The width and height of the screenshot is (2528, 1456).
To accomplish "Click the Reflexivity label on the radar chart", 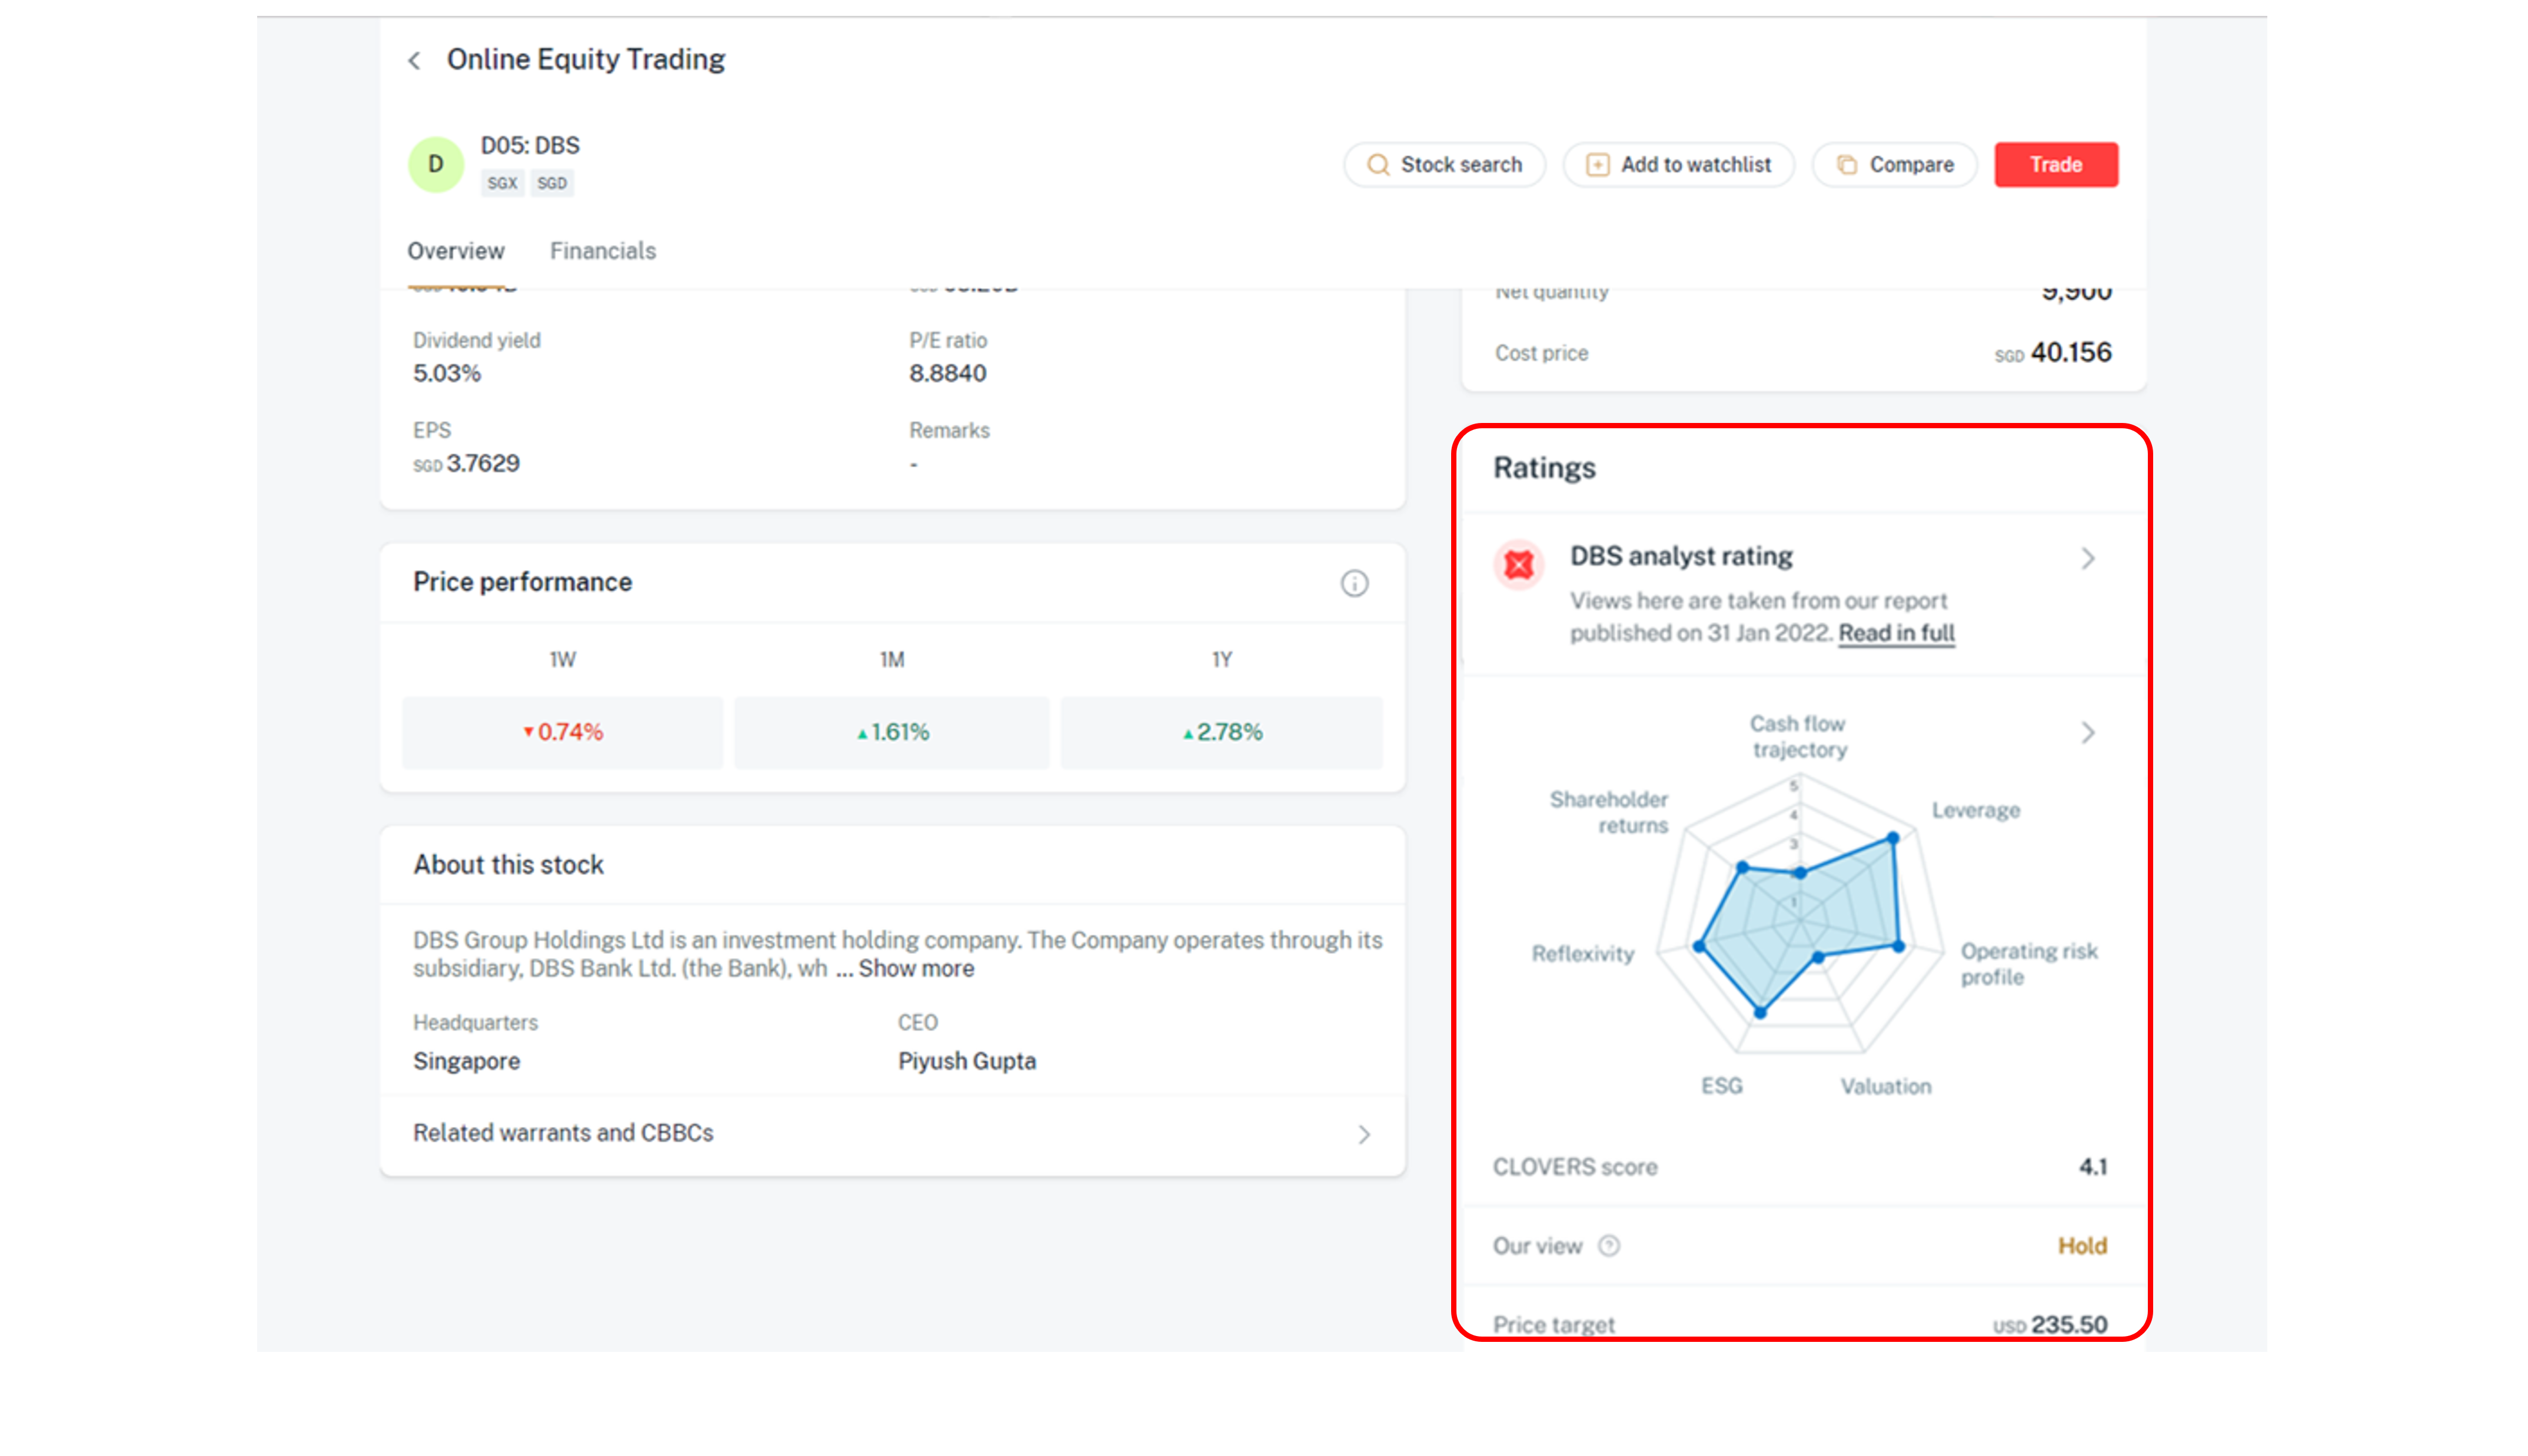I will [x=1583, y=954].
